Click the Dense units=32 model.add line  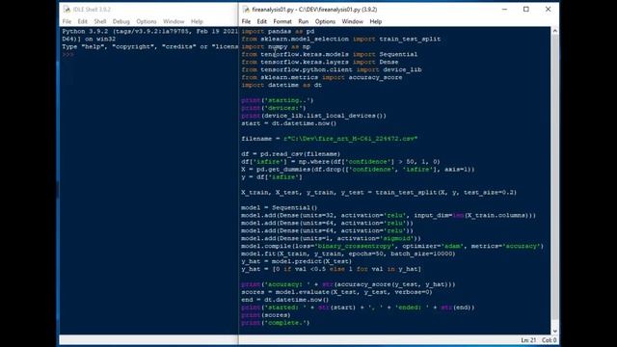pyautogui.click(x=389, y=216)
